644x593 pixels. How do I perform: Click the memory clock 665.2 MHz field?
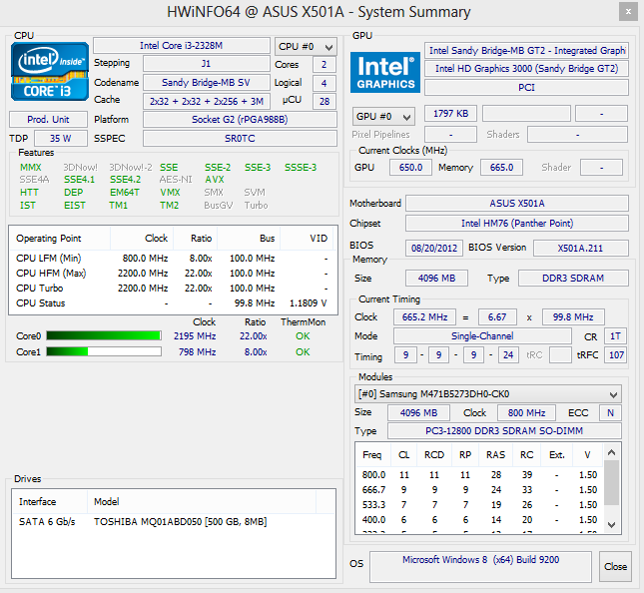(424, 317)
